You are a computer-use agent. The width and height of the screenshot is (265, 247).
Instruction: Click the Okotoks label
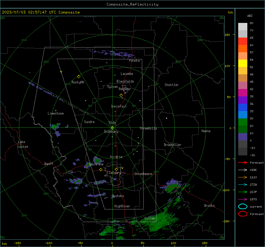[x=118, y=196]
